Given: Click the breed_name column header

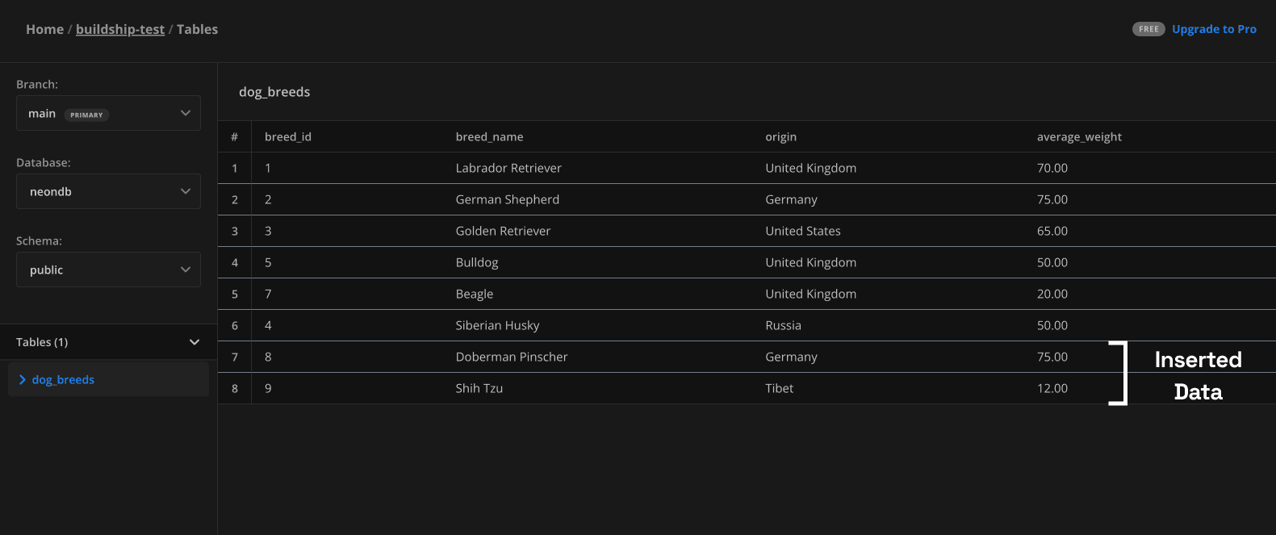Looking at the screenshot, I should click(489, 137).
